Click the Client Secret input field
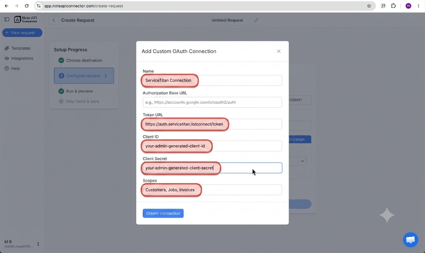 [x=212, y=168]
